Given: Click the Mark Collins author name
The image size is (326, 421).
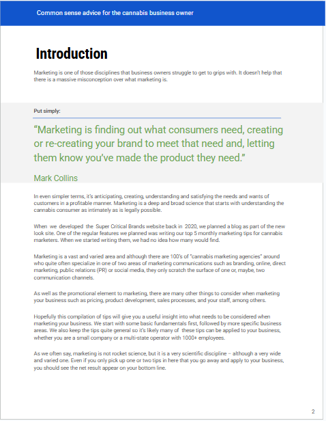Looking at the screenshot, I should click(x=56, y=178).
